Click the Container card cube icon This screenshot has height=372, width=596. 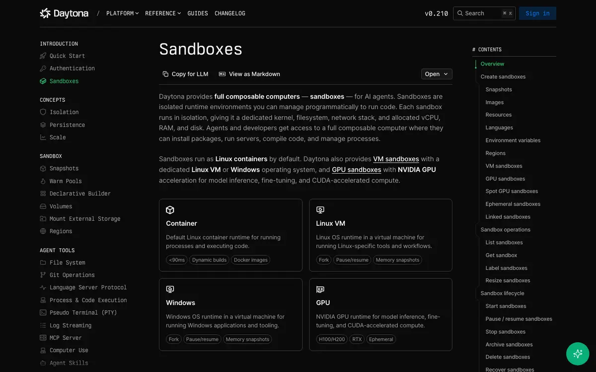pos(170,210)
